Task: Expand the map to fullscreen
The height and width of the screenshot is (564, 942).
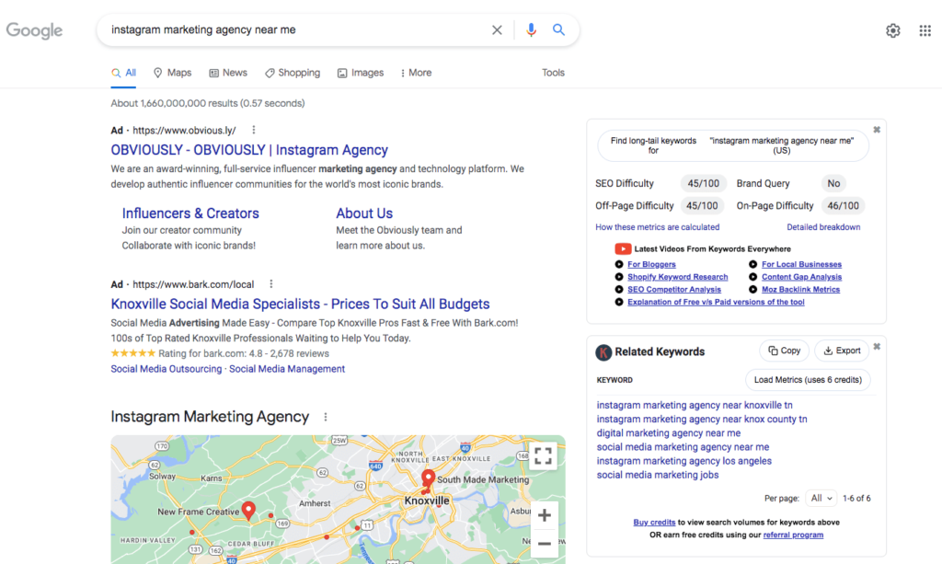Action: click(543, 455)
